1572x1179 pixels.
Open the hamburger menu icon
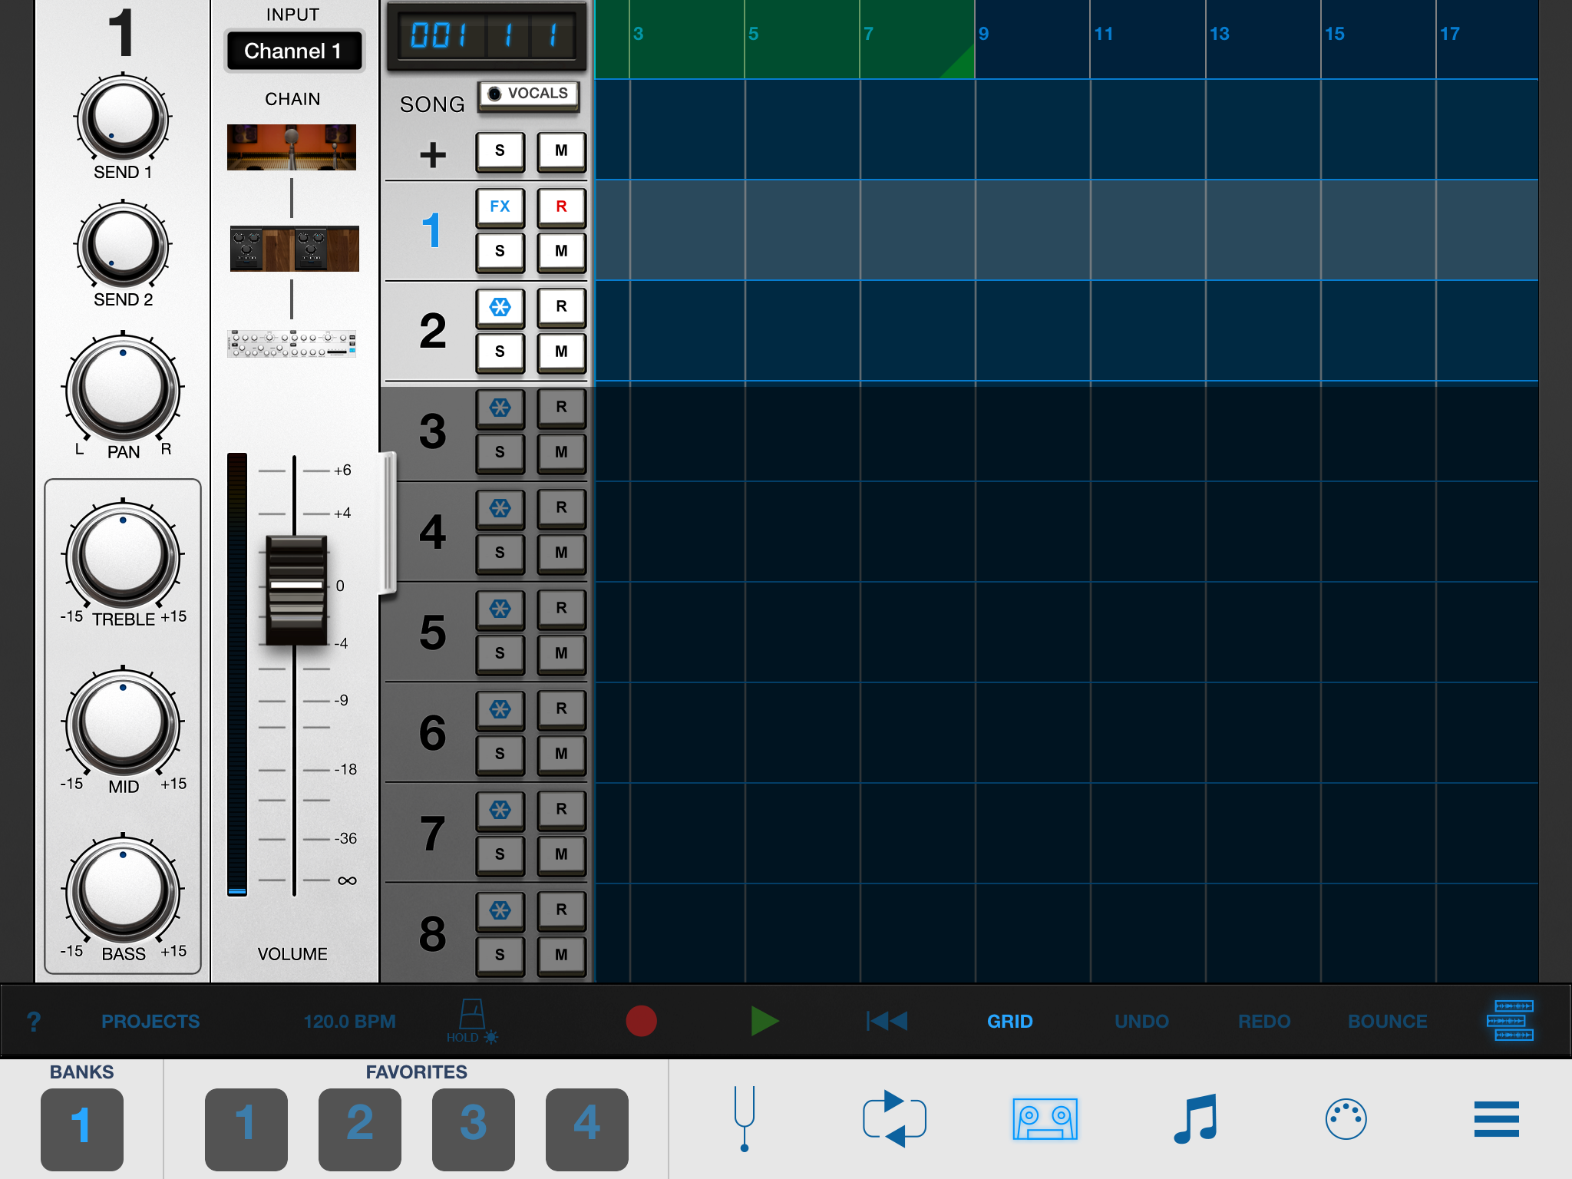(1496, 1118)
